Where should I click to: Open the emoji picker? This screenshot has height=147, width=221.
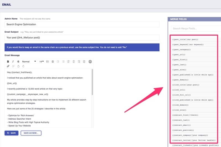click(x=90, y=62)
